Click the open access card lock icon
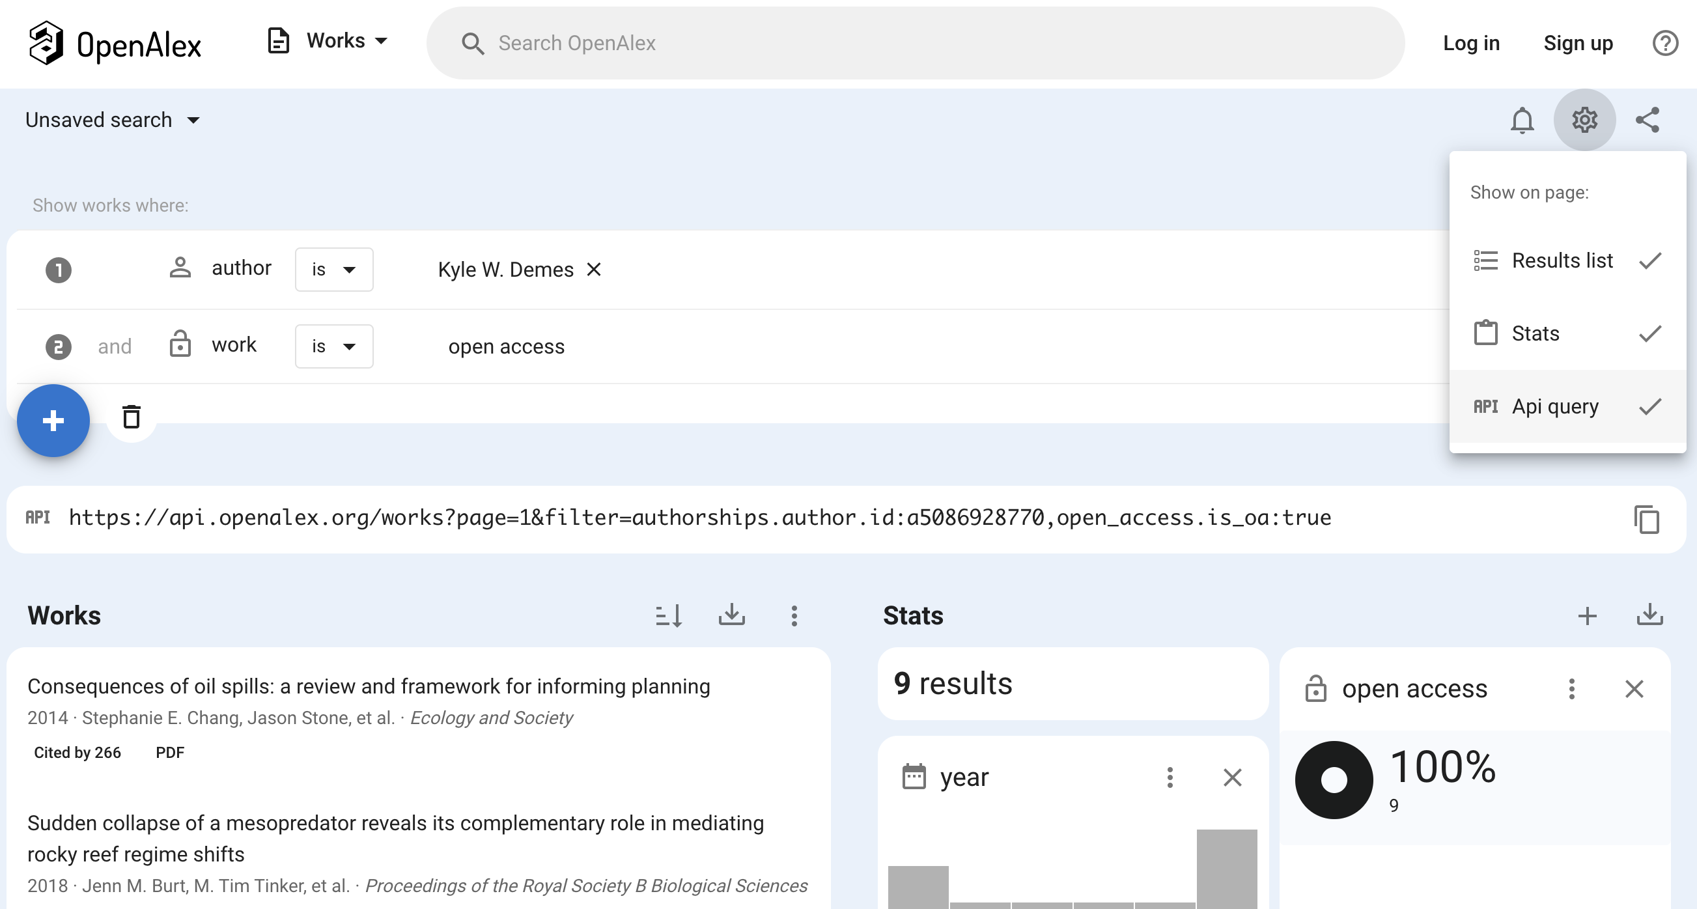This screenshot has height=909, width=1697. (1315, 688)
